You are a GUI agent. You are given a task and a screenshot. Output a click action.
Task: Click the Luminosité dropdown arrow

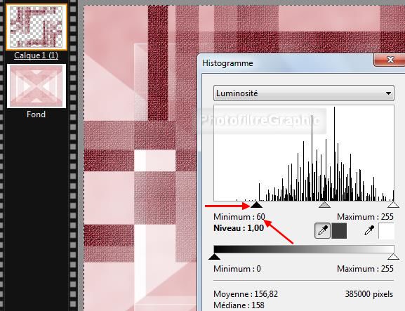point(388,93)
